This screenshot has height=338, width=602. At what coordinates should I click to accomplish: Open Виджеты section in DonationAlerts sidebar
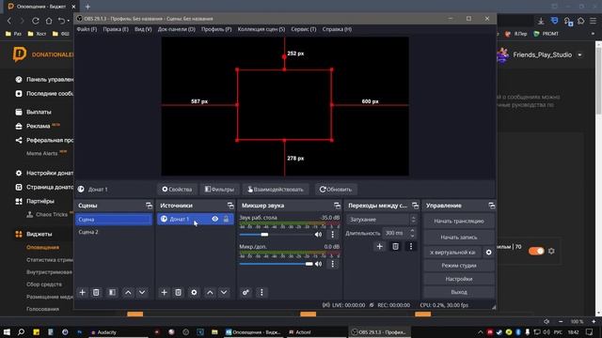pyautogui.click(x=39, y=234)
